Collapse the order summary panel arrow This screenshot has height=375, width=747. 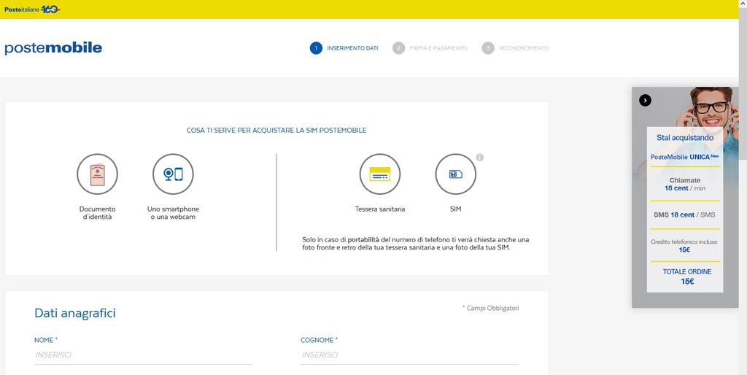[645, 100]
